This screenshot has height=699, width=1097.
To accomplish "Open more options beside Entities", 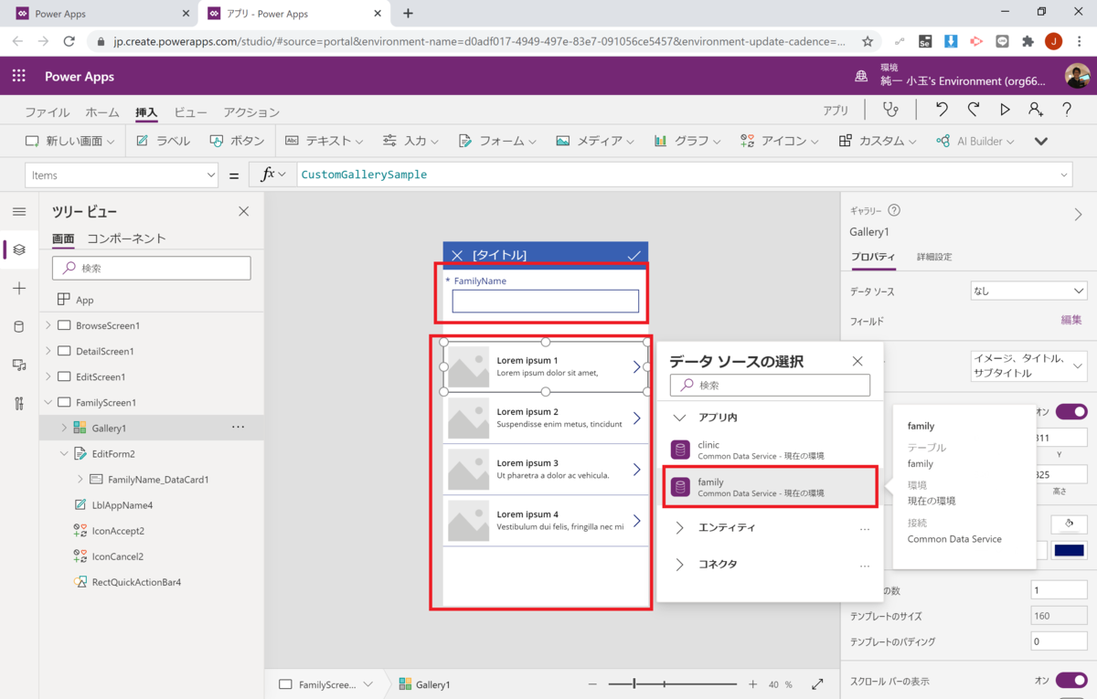I will (865, 528).
